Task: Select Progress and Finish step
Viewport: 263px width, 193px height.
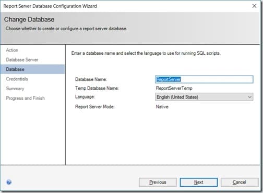Action: pyautogui.click(x=26, y=98)
